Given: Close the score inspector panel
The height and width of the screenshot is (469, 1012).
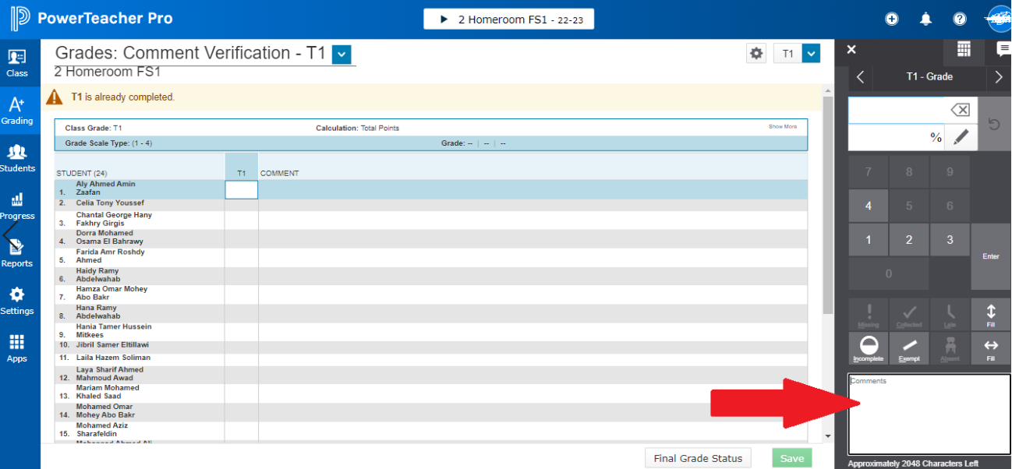Looking at the screenshot, I should click(851, 50).
